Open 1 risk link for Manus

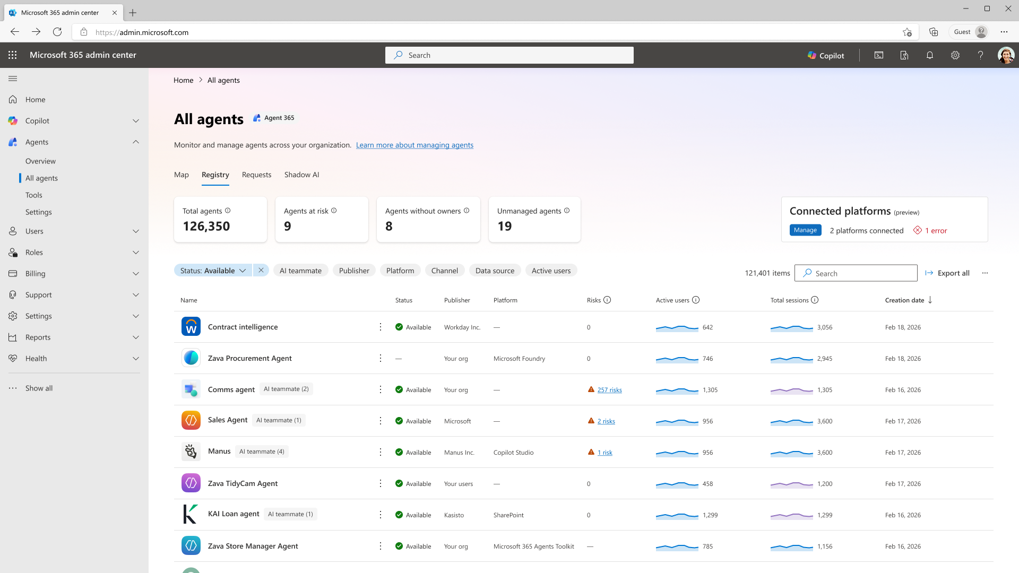pyautogui.click(x=605, y=453)
